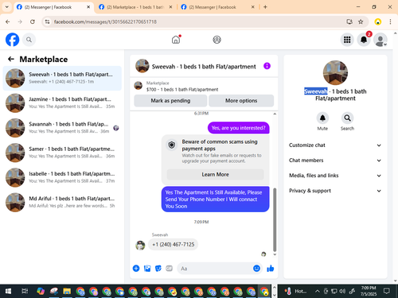Open the emoji picker smiley
398x298 pixels.
[256, 269]
